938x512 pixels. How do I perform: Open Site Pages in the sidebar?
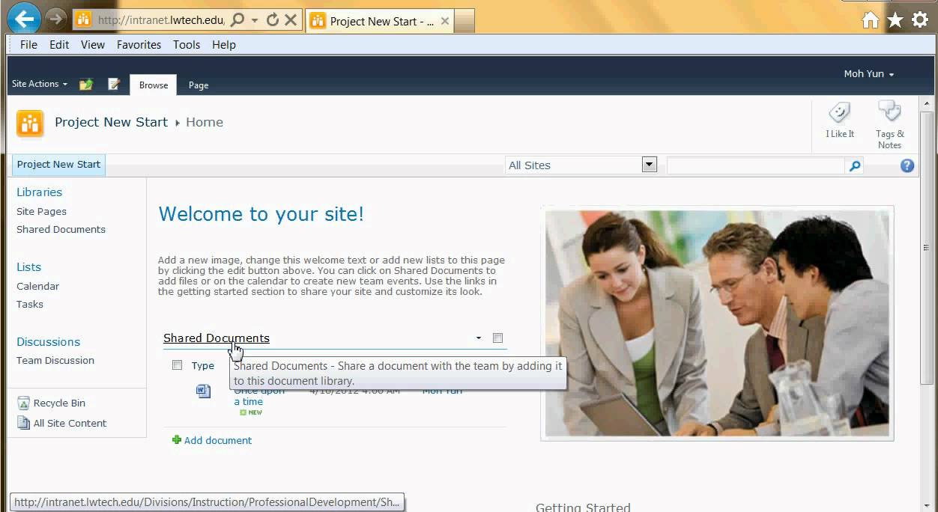coord(41,212)
